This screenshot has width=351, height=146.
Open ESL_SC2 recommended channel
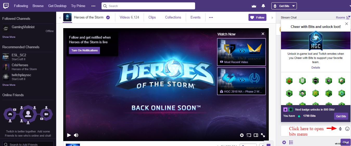[28, 57]
